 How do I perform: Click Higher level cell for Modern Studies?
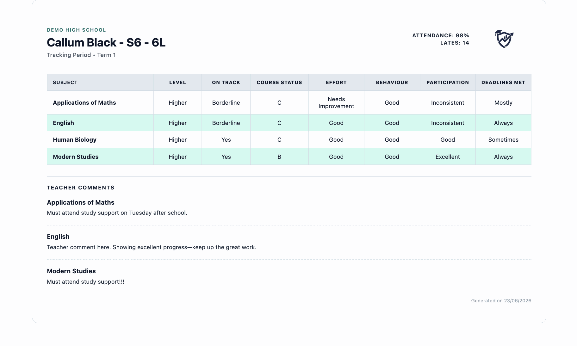(x=177, y=157)
